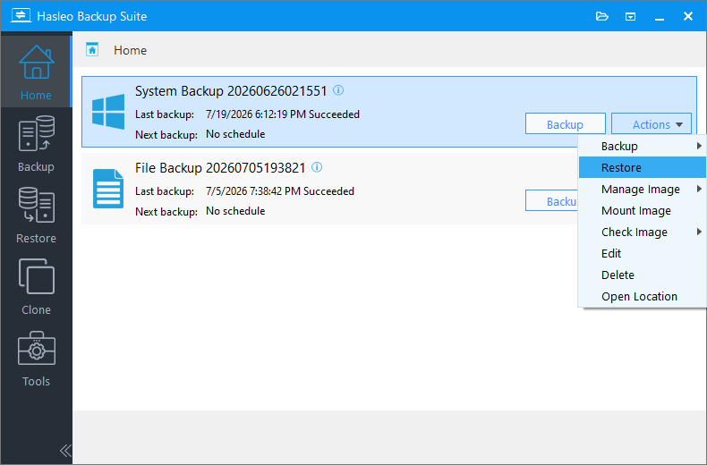Toggle the Actions dropdown for System Backup
Viewport: 707px width, 465px height.
tap(652, 124)
